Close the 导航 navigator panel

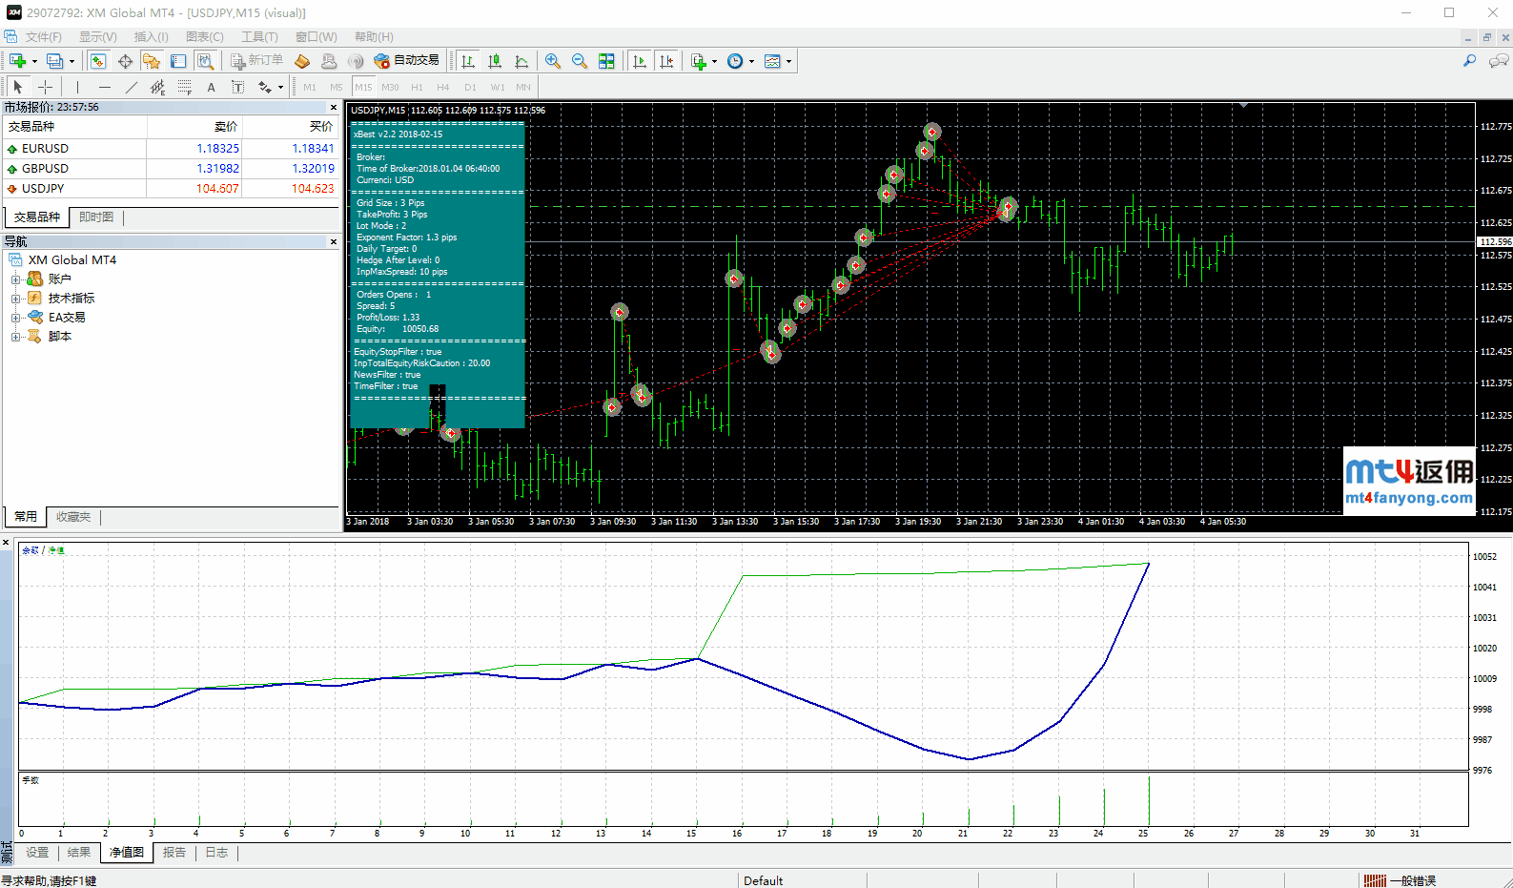[x=334, y=242]
